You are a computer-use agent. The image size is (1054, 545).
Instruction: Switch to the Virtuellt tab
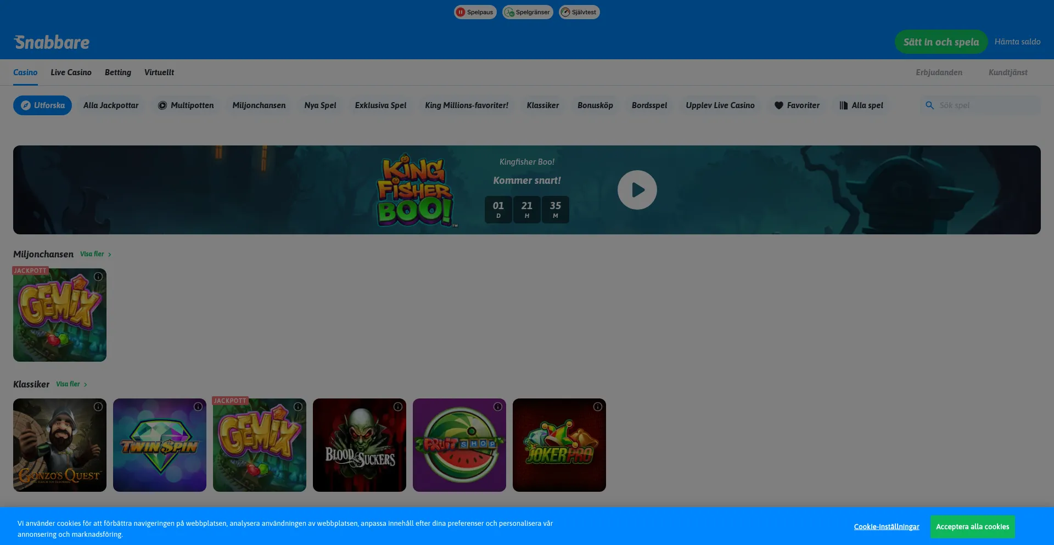tap(159, 72)
